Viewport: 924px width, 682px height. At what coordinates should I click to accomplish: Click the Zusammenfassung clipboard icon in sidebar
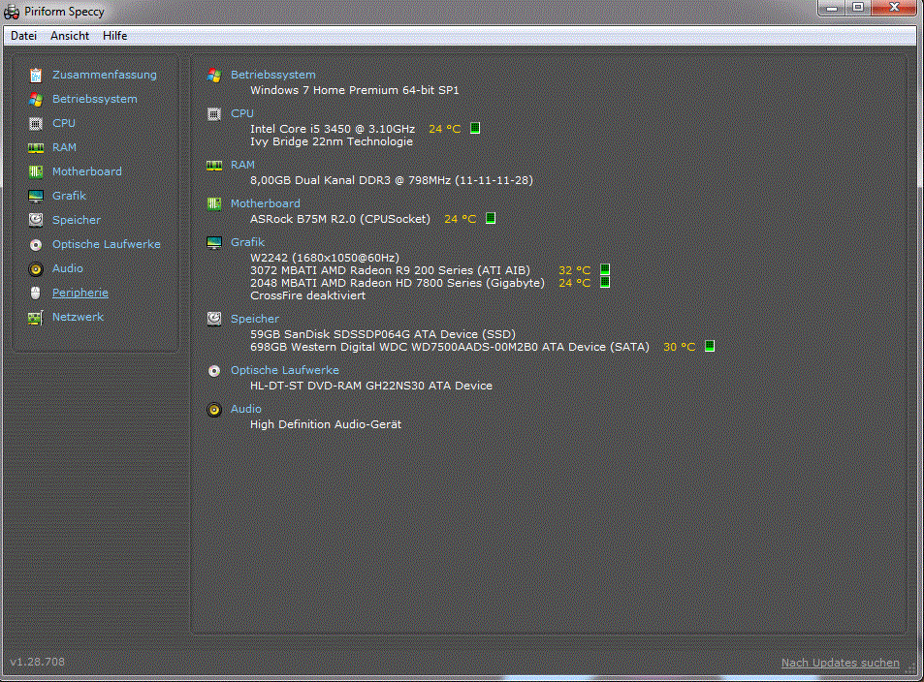pos(36,76)
